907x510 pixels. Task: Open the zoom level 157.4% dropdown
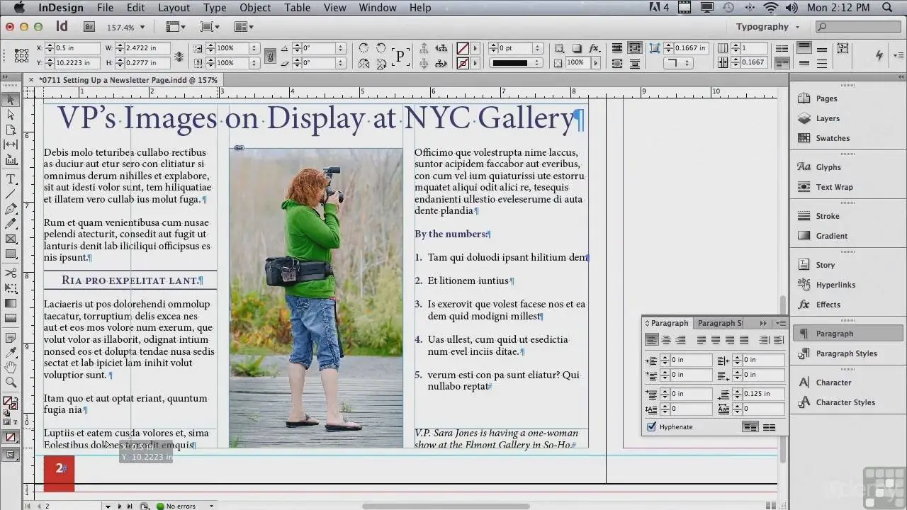(142, 28)
